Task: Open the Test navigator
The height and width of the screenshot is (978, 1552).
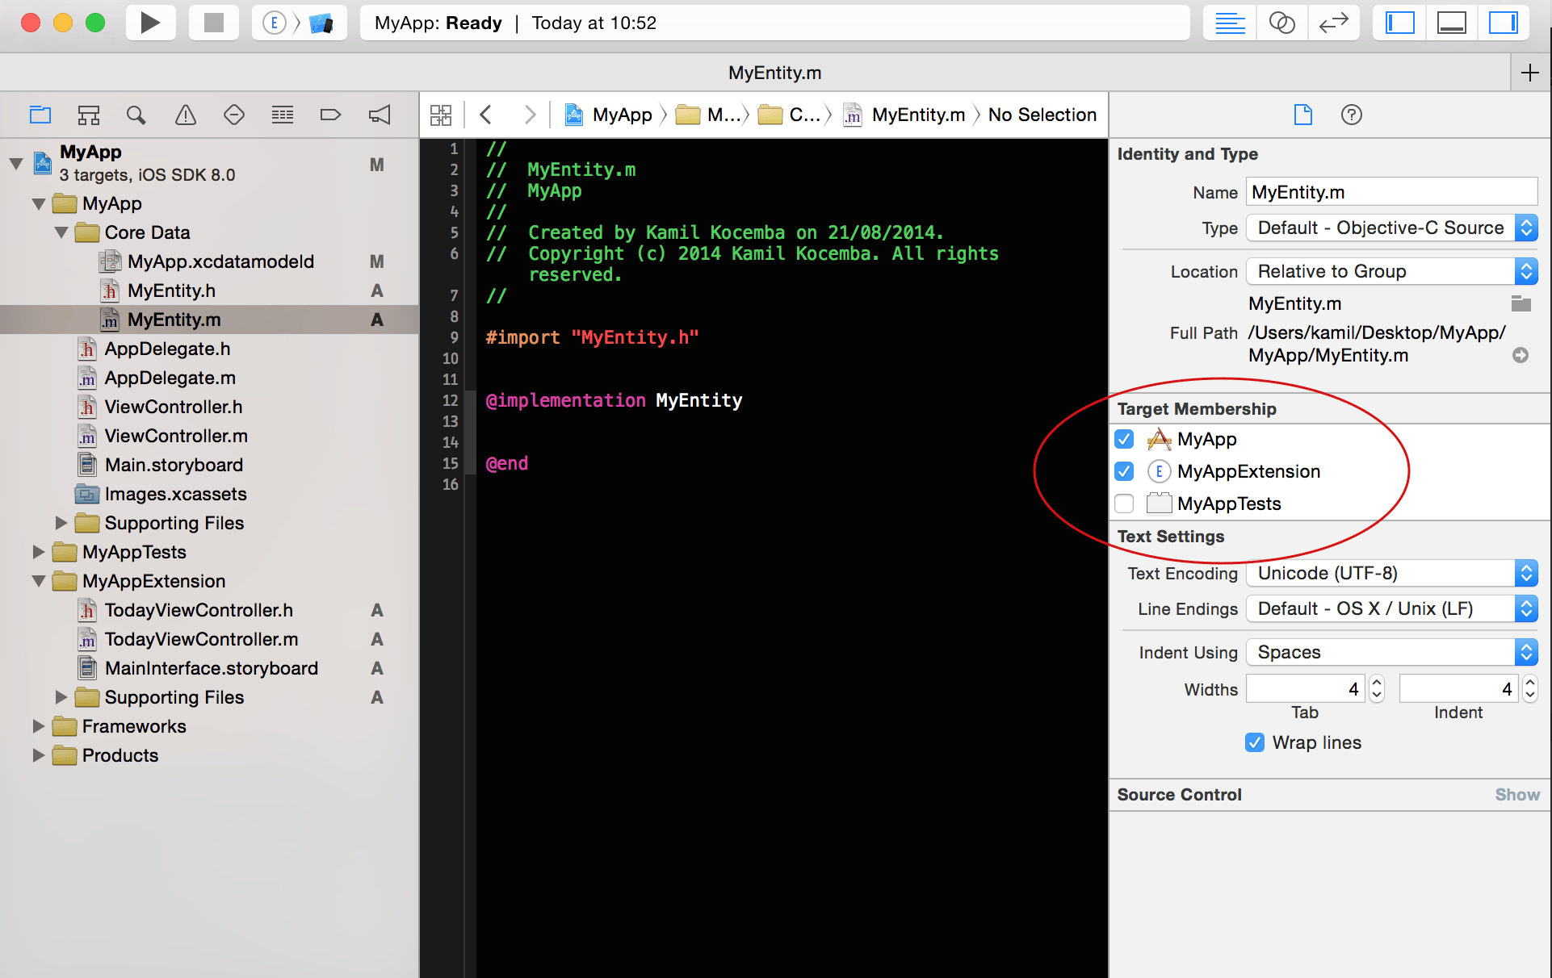Action: tap(234, 115)
